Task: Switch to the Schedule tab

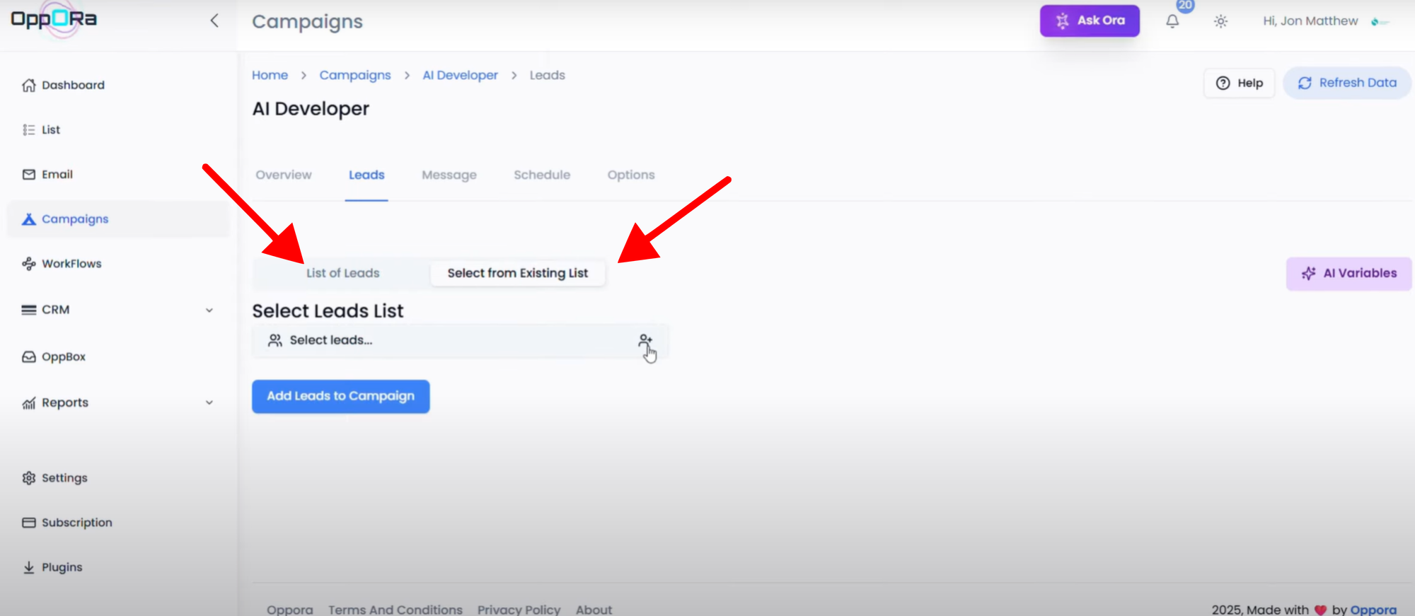Action: coord(541,175)
